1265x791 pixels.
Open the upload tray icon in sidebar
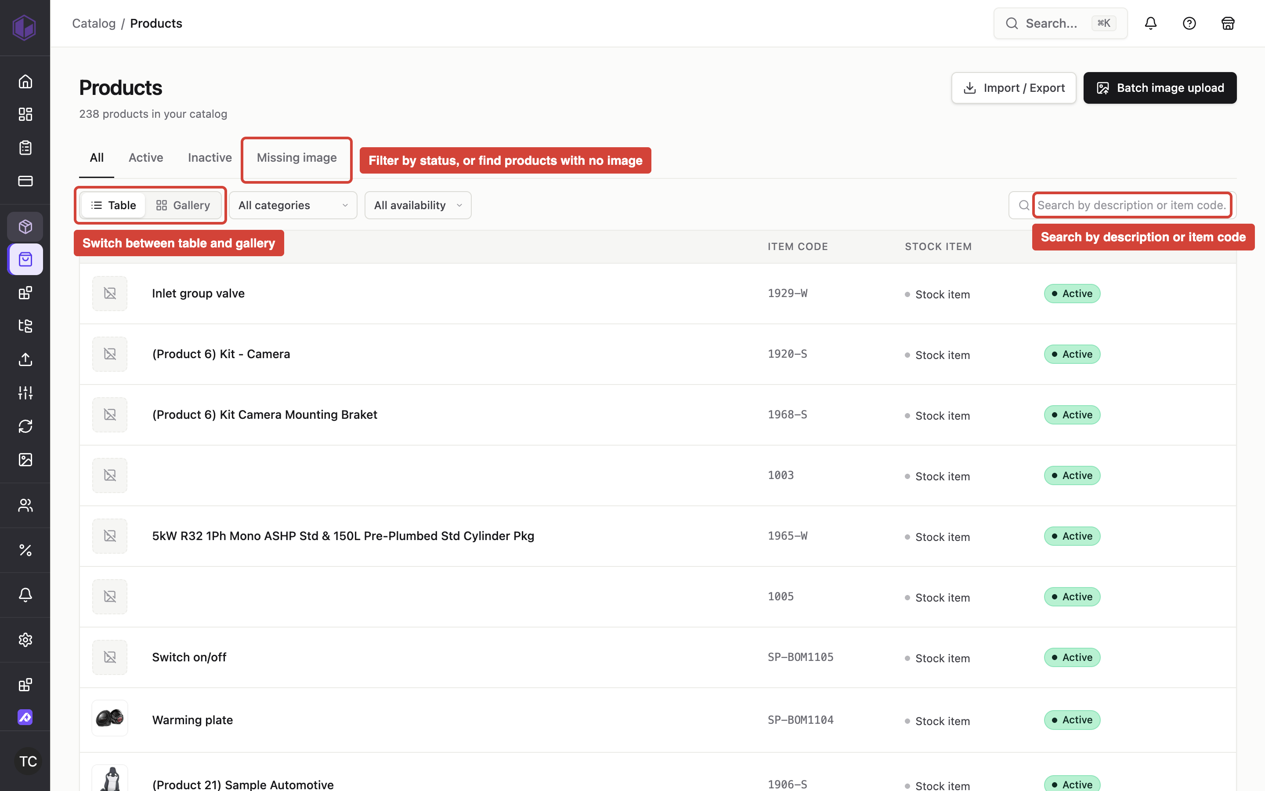(x=25, y=359)
